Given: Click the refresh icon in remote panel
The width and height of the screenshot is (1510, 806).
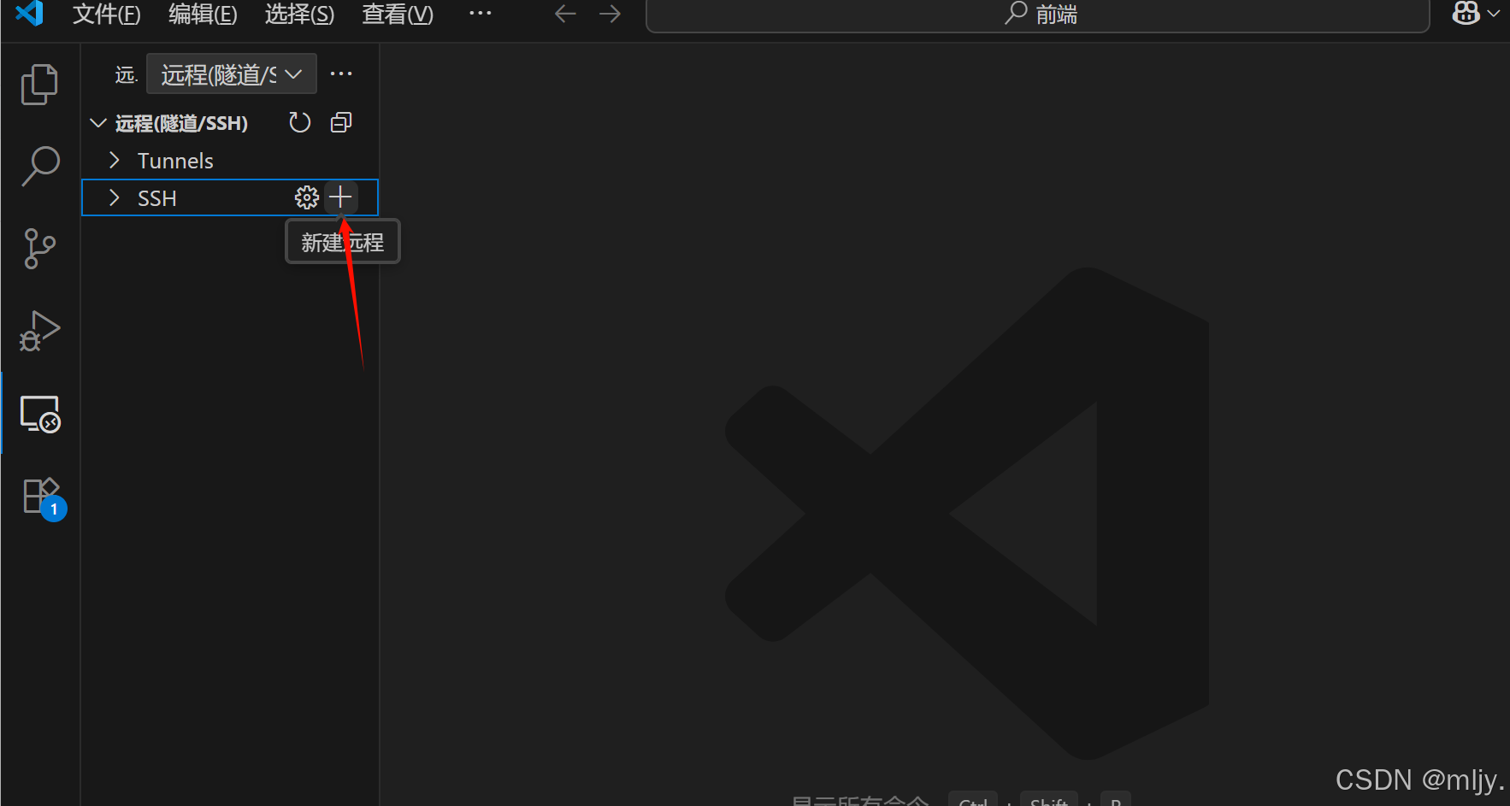Looking at the screenshot, I should point(299,123).
